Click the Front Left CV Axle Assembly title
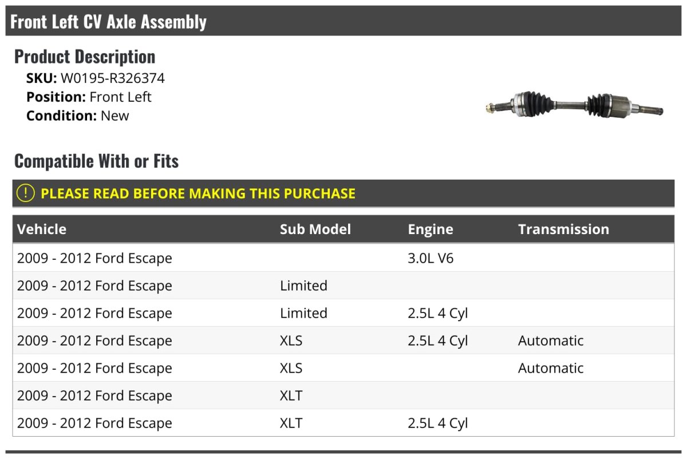This screenshot has width=687, height=459. [x=108, y=22]
